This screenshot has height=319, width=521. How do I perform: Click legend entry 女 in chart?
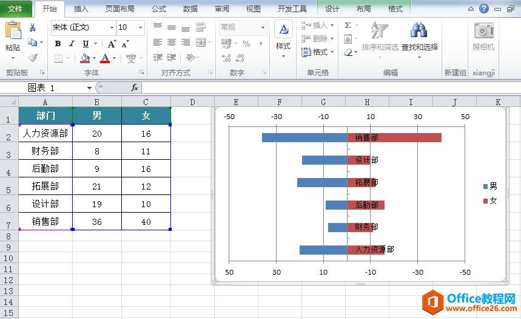[490, 201]
